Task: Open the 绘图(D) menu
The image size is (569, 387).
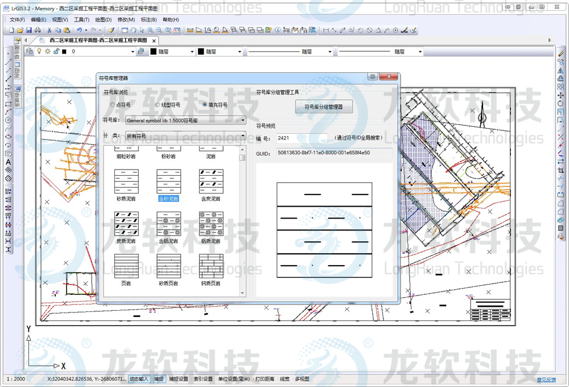Action: pos(103,19)
